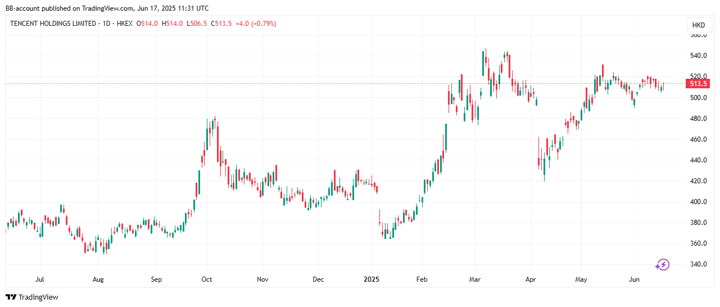Click the Mar label on time axis

tap(476, 279)
